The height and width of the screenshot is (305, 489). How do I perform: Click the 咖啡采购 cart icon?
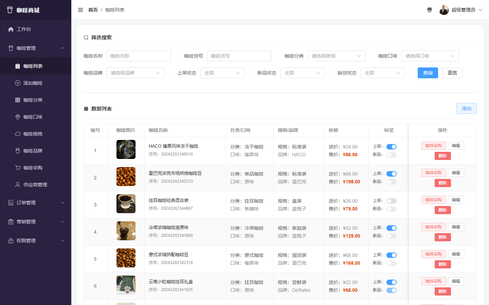click(x=18, y=168)
